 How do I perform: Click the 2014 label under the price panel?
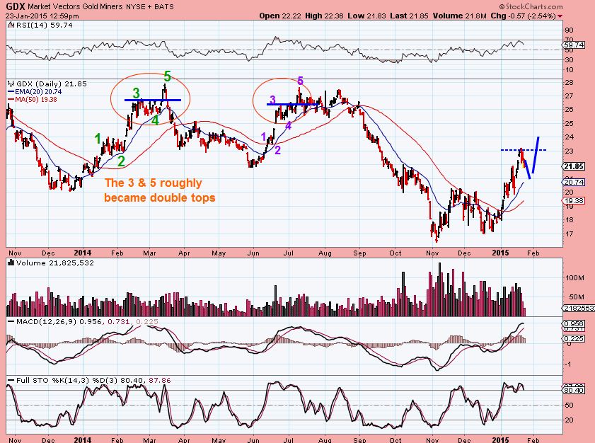tap(83, 253)
